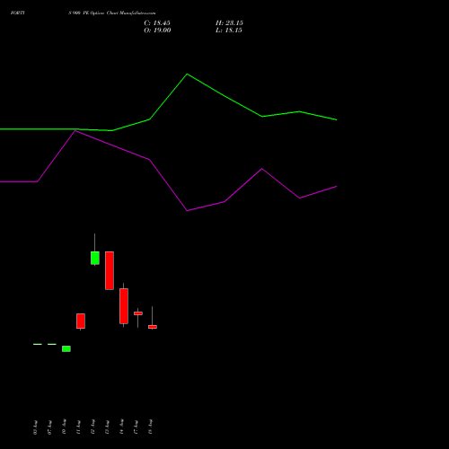The width and height of the screenshot is (449, 449).
Task: Click the high value H: 23.15
Action: [x=229, y=23]
